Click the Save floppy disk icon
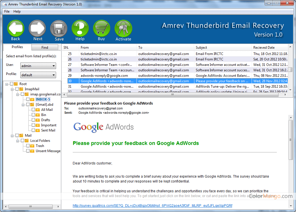296x212 pixels. click(x=59, y=28)
